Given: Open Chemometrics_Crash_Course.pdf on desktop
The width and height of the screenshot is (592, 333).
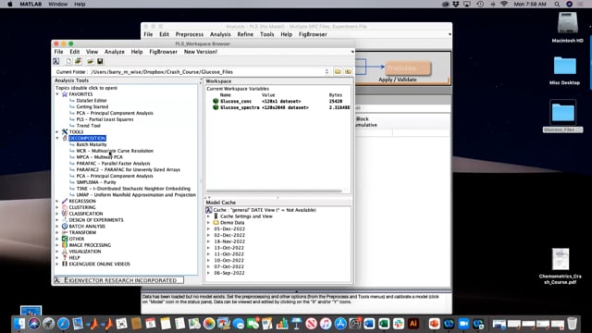Looking at the screenshot, I should 561,259.
